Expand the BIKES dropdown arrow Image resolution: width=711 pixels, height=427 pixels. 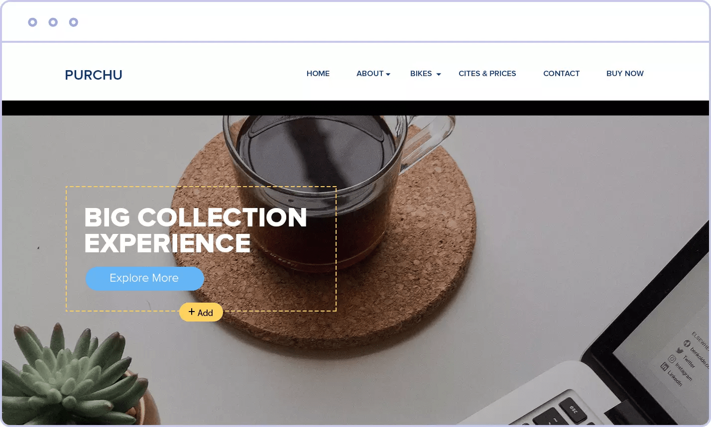439,74
